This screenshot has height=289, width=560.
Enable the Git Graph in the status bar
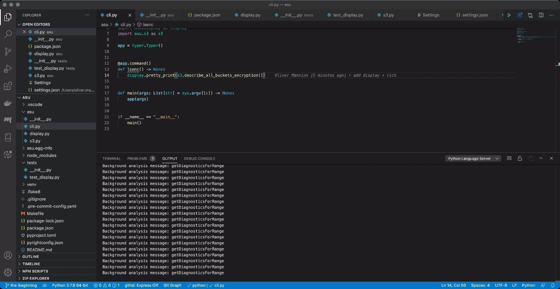pyautogui.click(x=172, y=285)
